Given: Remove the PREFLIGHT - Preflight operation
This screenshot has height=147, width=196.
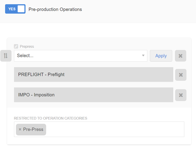Looking at the screenshot, I should (x=180, y=75).
